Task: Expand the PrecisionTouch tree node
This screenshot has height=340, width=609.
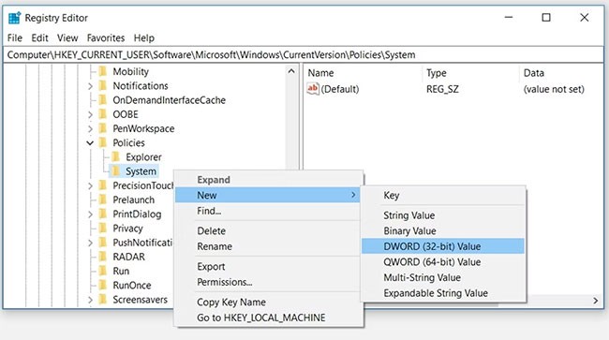Action: click(x=90, y=185)
